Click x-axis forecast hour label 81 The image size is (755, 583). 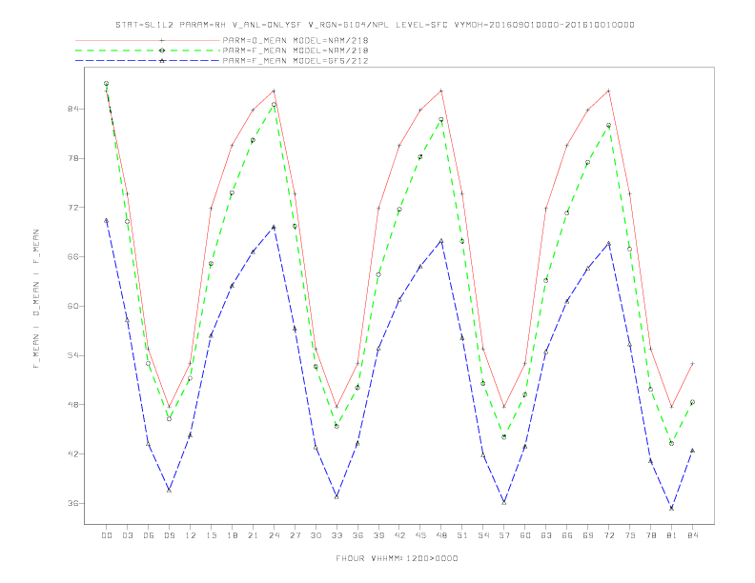tap(672, 535)
